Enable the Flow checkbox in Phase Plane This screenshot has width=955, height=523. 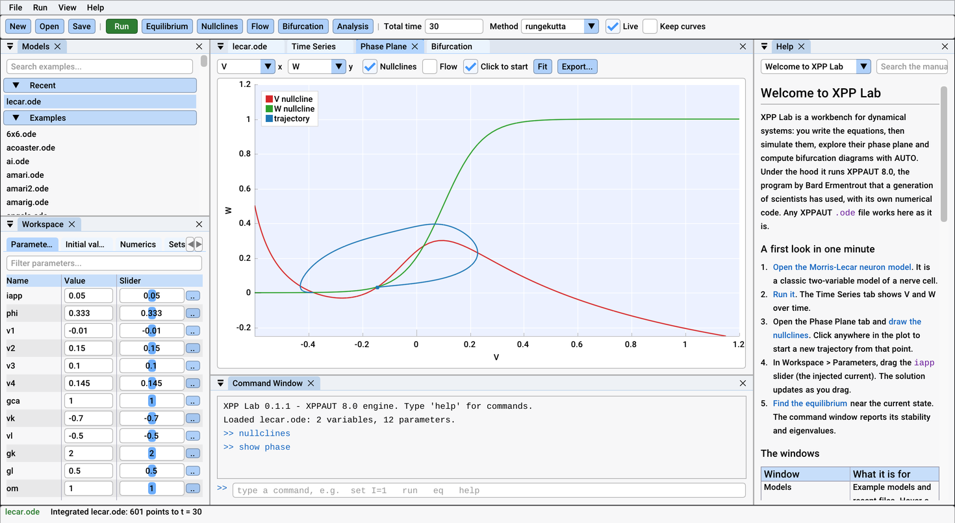(429, 66)
